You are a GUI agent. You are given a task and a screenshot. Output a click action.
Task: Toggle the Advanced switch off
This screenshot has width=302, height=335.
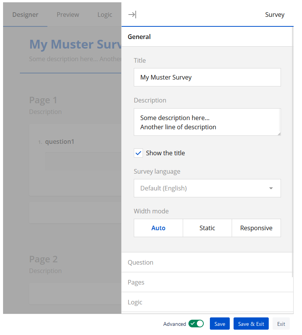point(196,324)
